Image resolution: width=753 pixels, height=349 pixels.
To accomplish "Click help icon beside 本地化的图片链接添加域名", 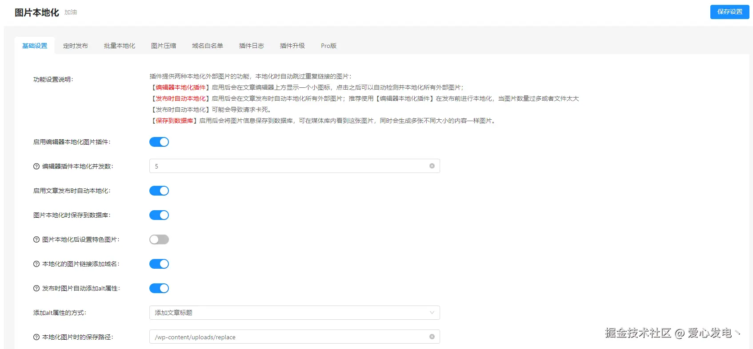I will [36, 264].
